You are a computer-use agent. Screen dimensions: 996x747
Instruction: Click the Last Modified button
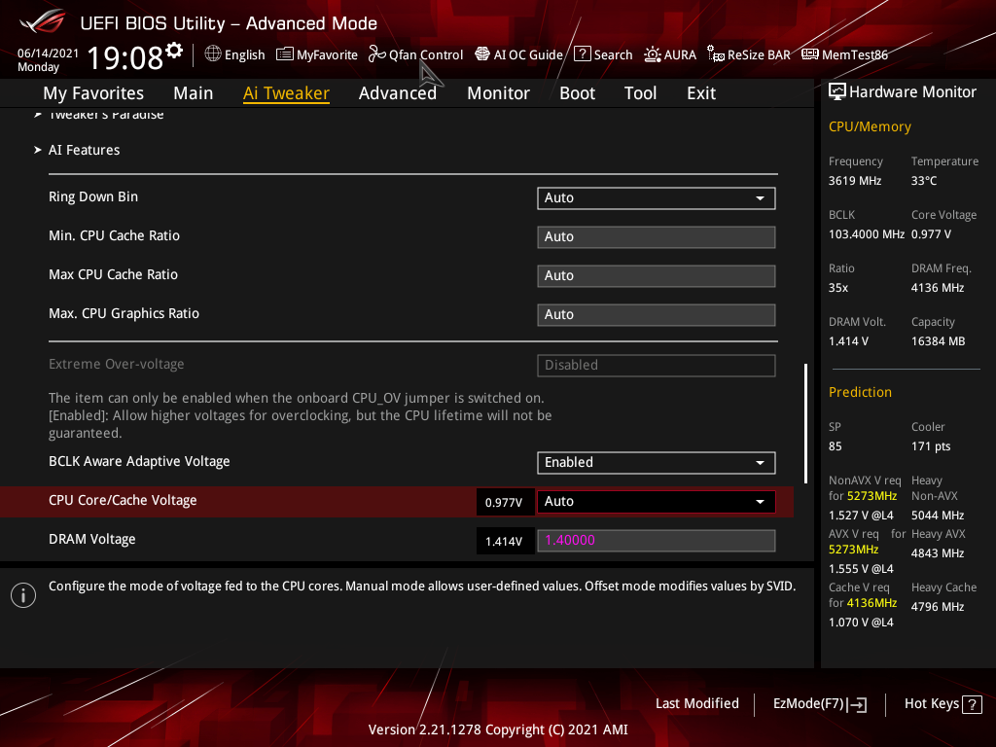pos(696,704)
